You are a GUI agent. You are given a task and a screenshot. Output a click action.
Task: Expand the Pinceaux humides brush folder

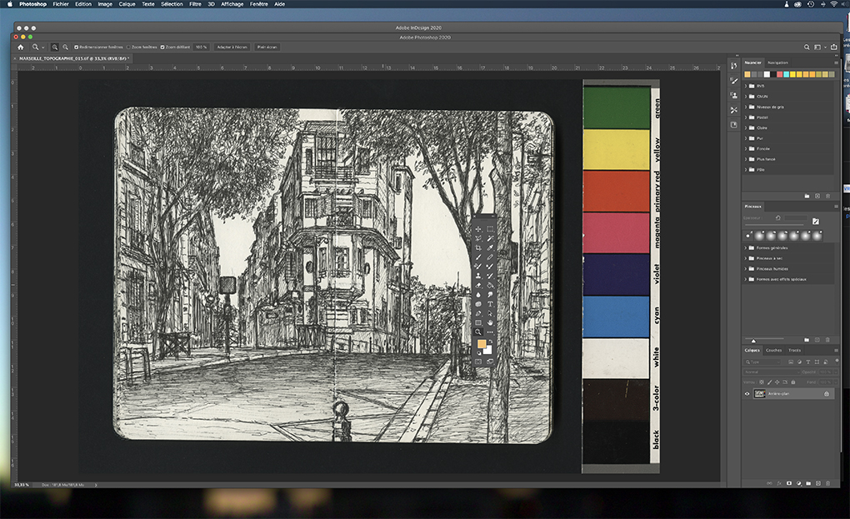click(746, 269)
